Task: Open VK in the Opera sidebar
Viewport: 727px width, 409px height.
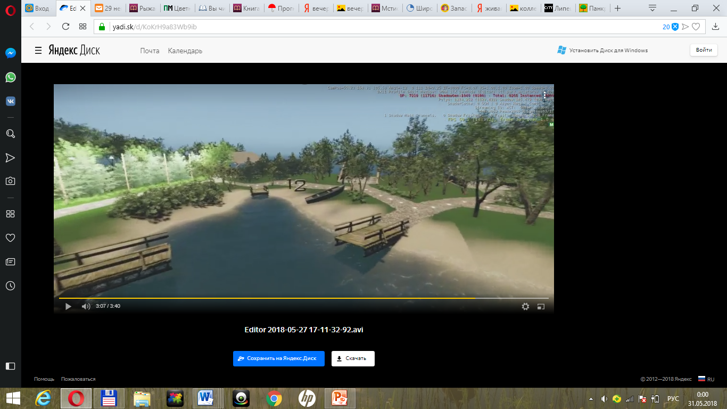Action: 10,101
